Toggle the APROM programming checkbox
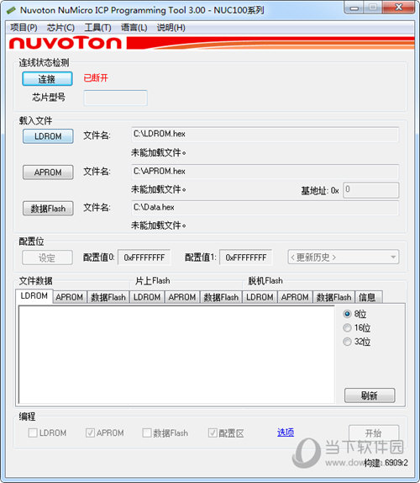 90,433
